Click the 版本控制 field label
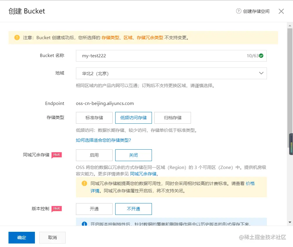Viewport: 293px width, 247px height. (x=40, y=209)
